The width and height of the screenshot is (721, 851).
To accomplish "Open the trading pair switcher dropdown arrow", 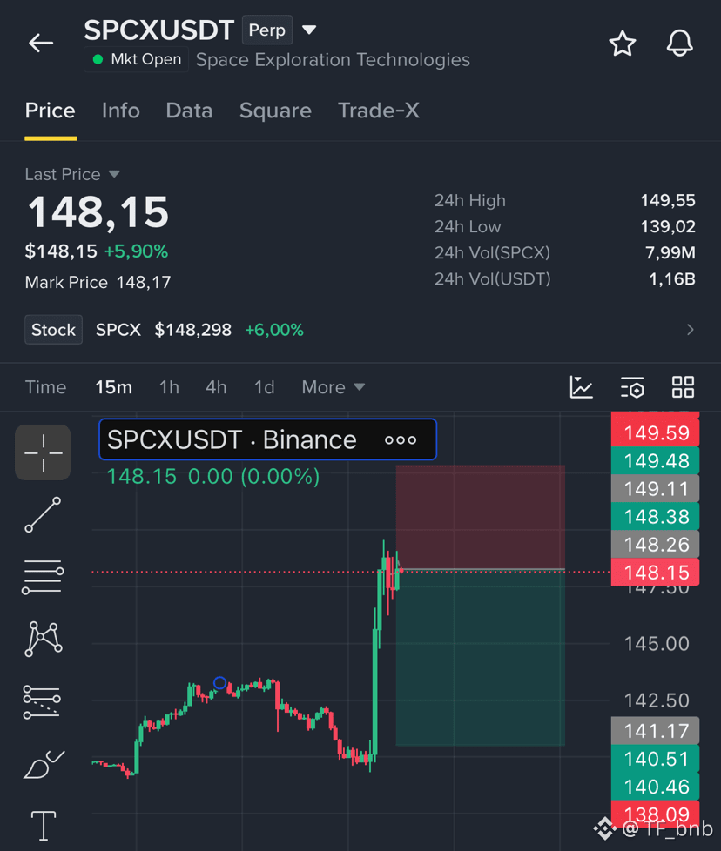I will [x=309, y=30].
